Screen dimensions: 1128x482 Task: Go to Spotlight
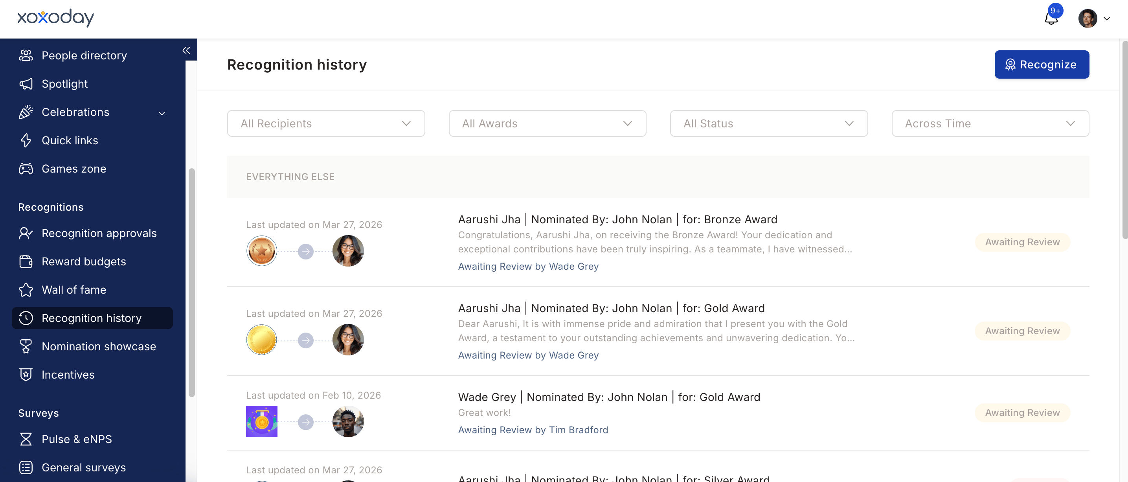click(64, 84)
